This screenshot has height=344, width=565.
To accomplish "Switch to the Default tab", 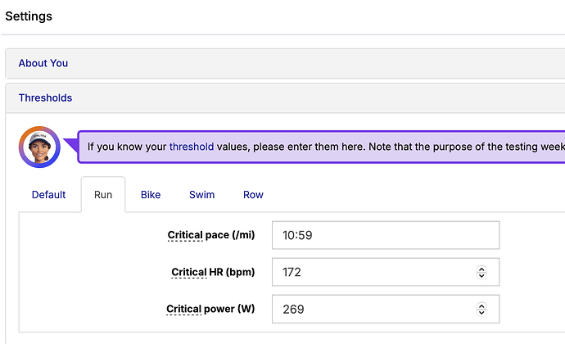I will click(x=48, y=195).
